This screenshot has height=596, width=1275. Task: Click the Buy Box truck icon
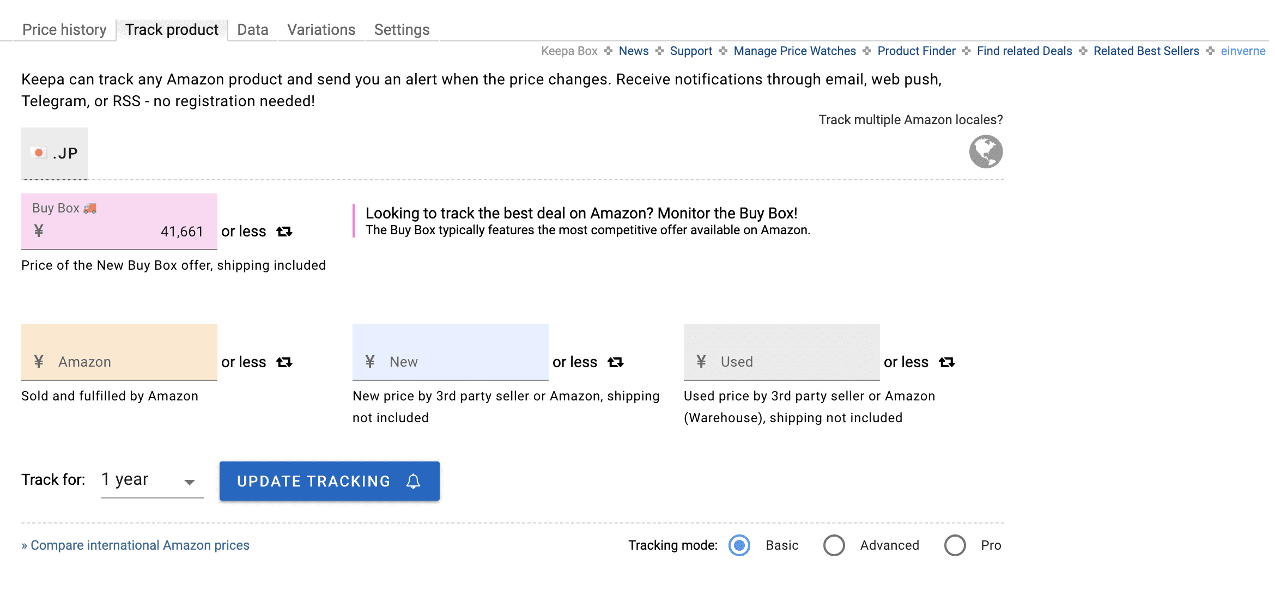[x=90, y=208]
